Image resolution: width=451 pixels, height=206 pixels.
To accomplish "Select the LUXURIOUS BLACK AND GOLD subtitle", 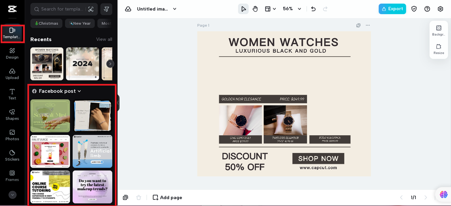I will coord(281,51).
